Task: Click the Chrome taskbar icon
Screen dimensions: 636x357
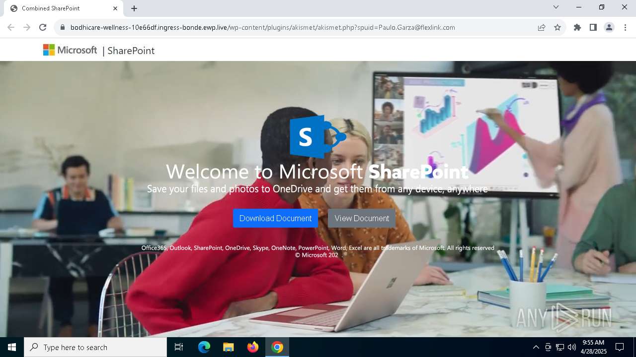Action: click(x=277, y=347)
